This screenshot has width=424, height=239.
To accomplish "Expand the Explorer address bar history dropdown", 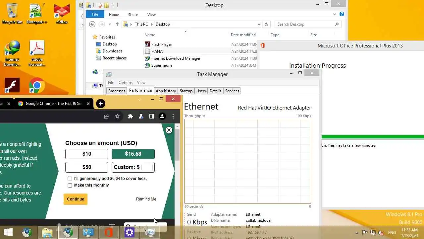I will (x=259, y=24).
